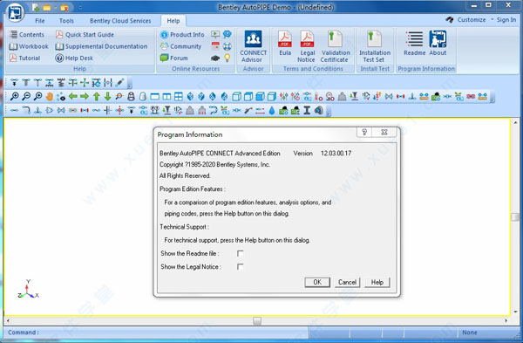The image size is (523, 343).
Task: Click the graduation cap icon in Online Resources
Action: (x=215, y=58)
